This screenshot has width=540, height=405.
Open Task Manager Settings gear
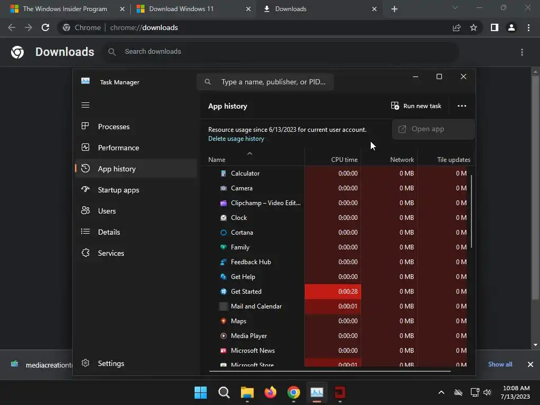tap(85, 363)
